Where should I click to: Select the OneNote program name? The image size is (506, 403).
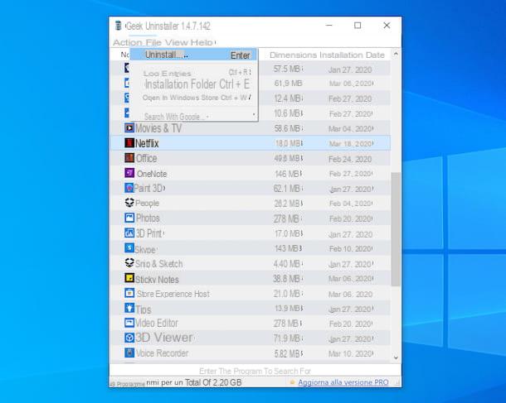pos(152,174)
